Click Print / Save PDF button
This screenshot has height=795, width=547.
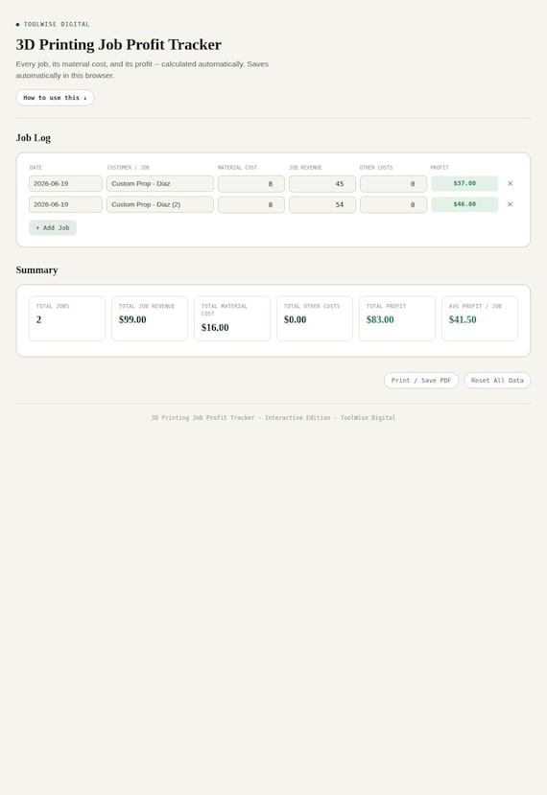coord(421,381)
